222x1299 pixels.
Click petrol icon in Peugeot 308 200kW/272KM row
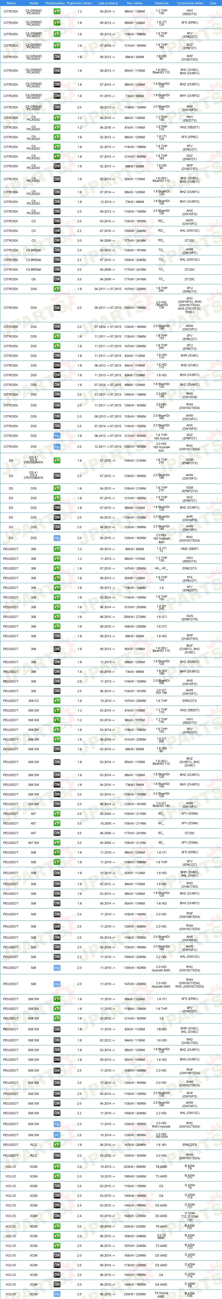pos(57,617)
